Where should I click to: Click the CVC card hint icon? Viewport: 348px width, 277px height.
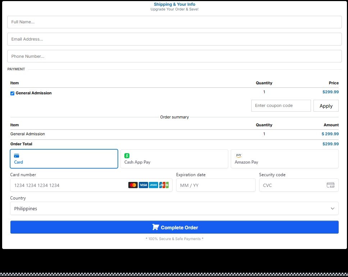pyautogui.click(x=330, y=185)
